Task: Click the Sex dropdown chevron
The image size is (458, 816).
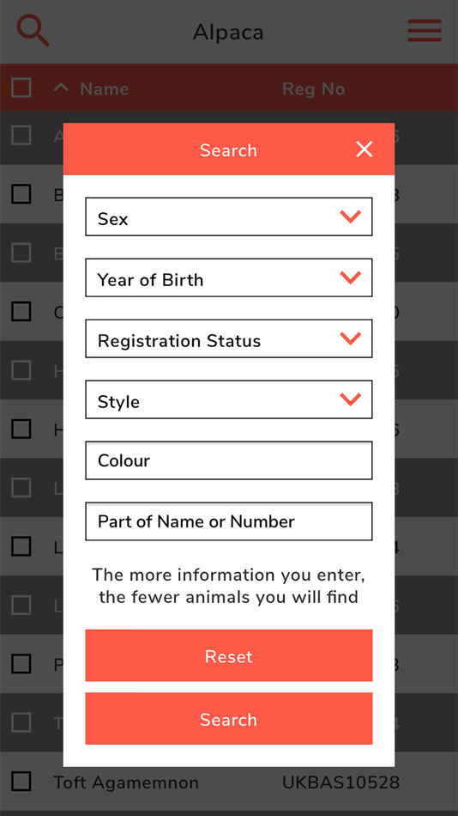Action: tap(351, 216)
